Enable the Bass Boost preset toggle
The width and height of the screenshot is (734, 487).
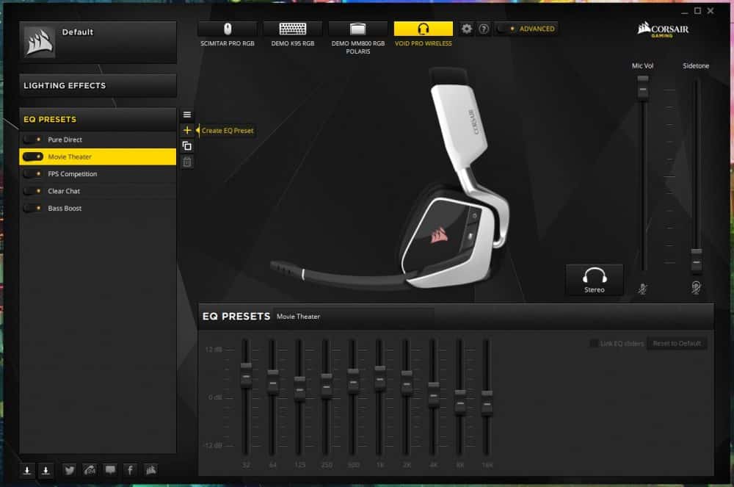tap(33, 209)
